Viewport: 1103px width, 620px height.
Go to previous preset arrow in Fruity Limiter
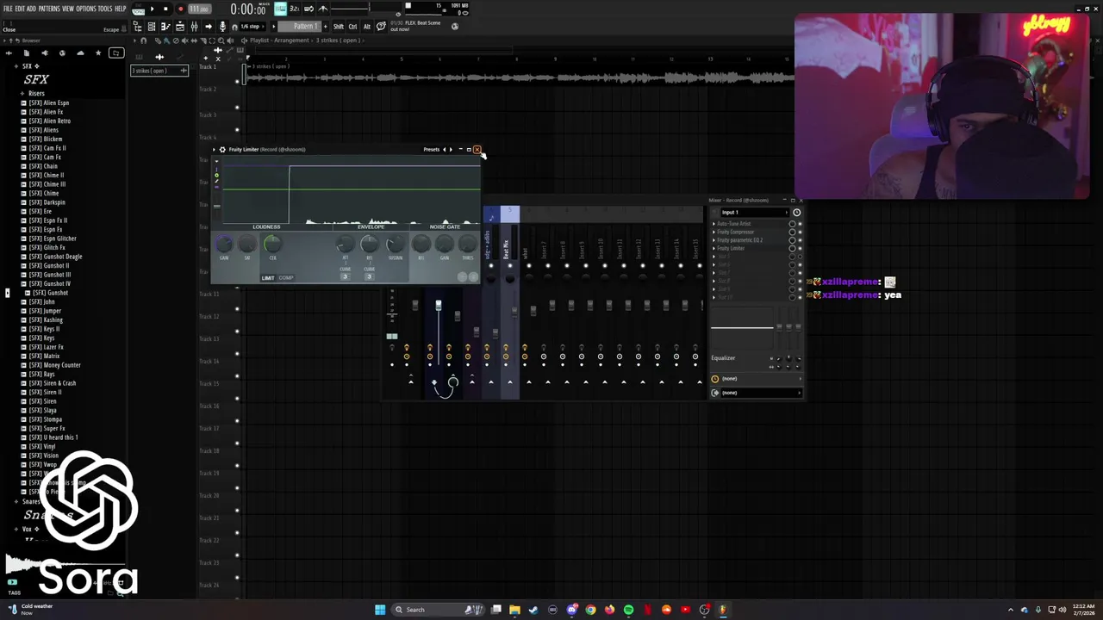(444, 149)
